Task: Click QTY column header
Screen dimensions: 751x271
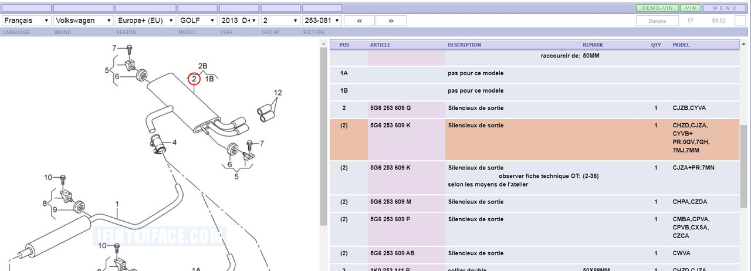Action: coord(655,45)
